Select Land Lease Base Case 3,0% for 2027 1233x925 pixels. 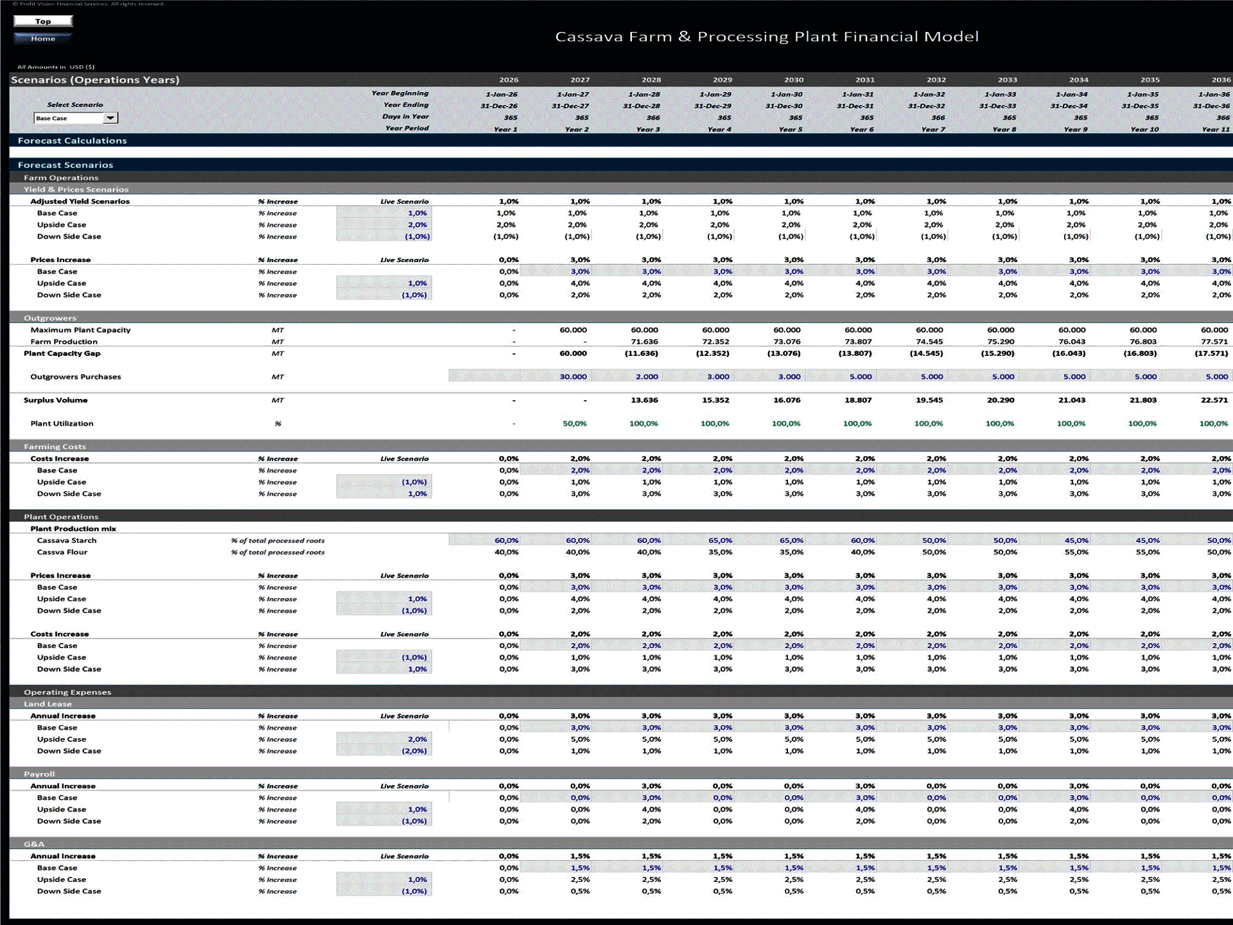click(x=555, y=728)
